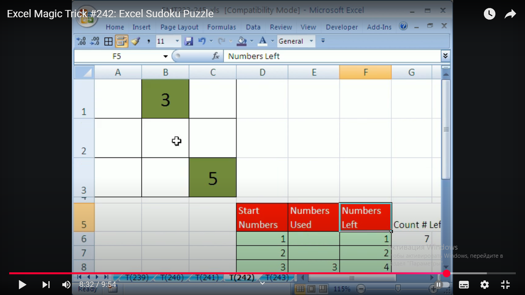Screen dimensions: 525x295
Task: Open the Review ribbon tab
Action: [281, 27]
